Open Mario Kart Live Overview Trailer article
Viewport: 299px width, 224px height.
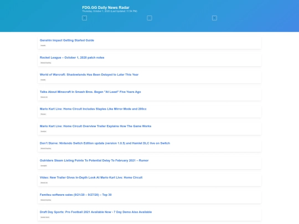coord(95,126)
